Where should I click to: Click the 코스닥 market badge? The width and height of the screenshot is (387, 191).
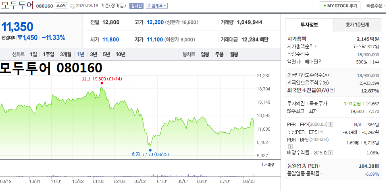[61, 6]
